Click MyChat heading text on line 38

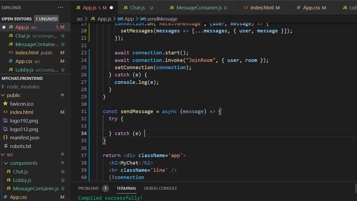click(129, 163)
